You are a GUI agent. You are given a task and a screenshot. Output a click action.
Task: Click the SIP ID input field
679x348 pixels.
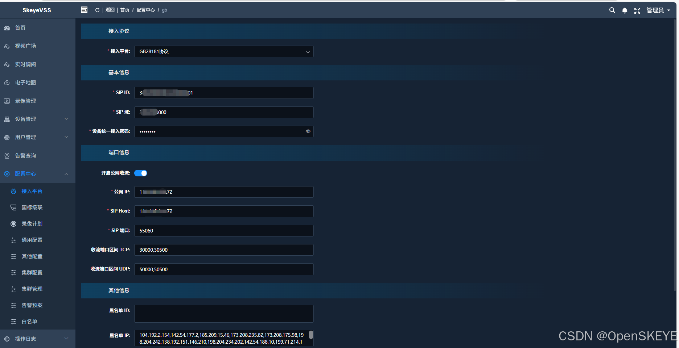[x=224, y=93]
